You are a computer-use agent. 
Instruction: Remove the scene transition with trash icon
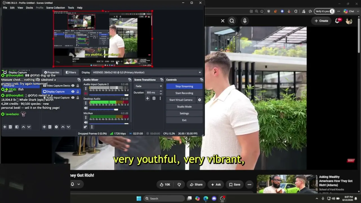pos(154,98)
